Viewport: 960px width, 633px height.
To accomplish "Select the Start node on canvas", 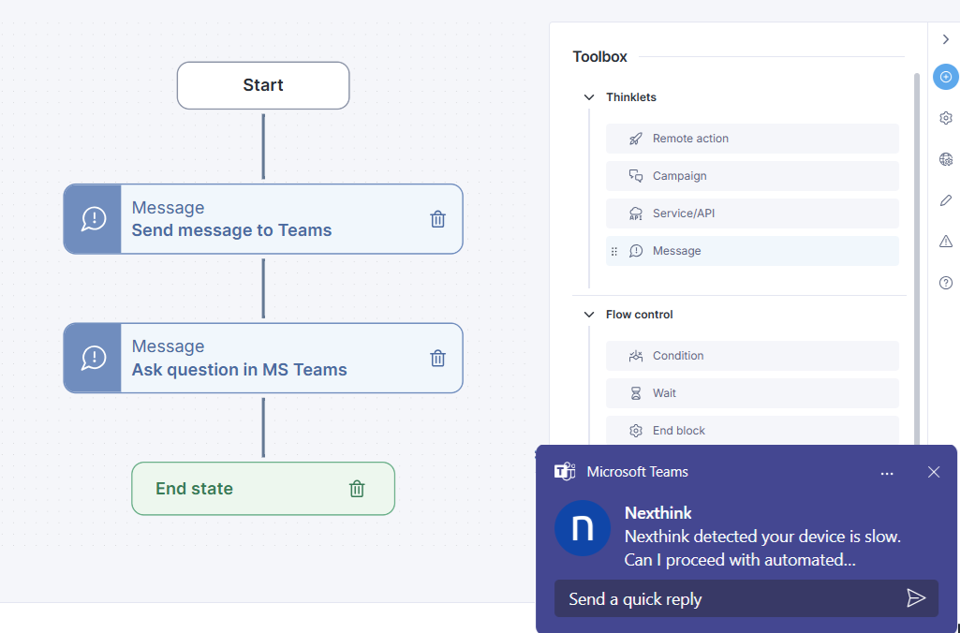I will coord(263,85).
